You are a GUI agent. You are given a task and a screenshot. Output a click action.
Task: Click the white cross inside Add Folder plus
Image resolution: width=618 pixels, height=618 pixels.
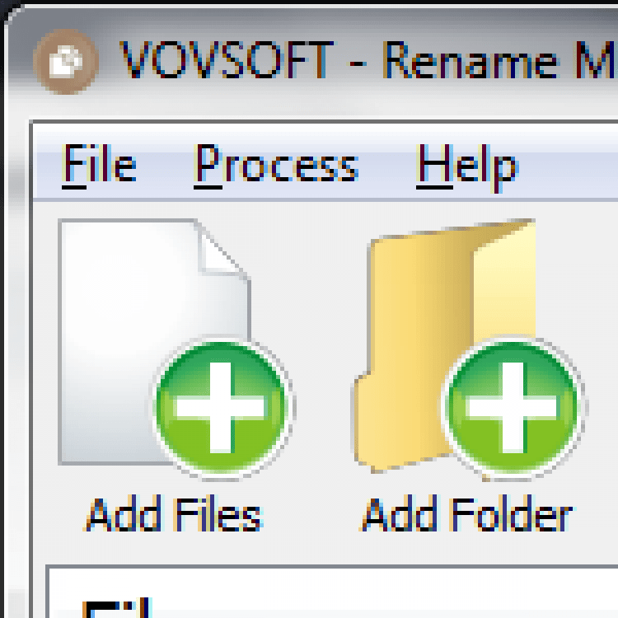point(513,407)
